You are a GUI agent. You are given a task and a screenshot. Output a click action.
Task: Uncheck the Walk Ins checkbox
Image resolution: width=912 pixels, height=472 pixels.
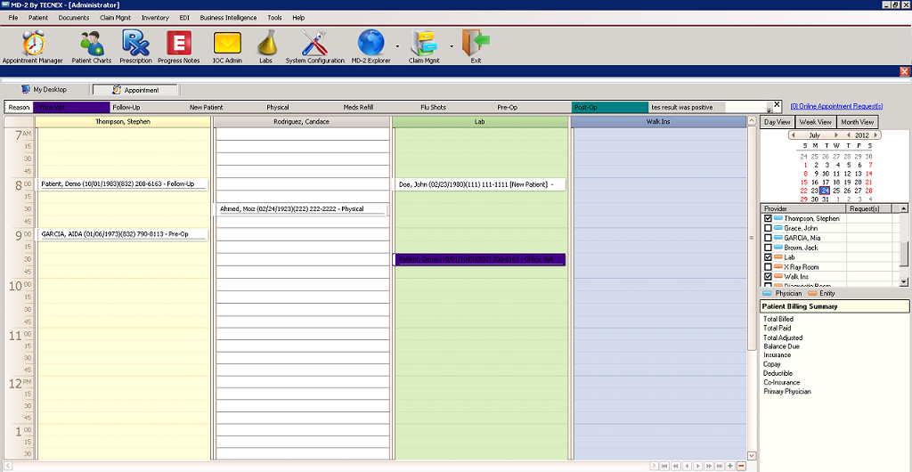768,277
